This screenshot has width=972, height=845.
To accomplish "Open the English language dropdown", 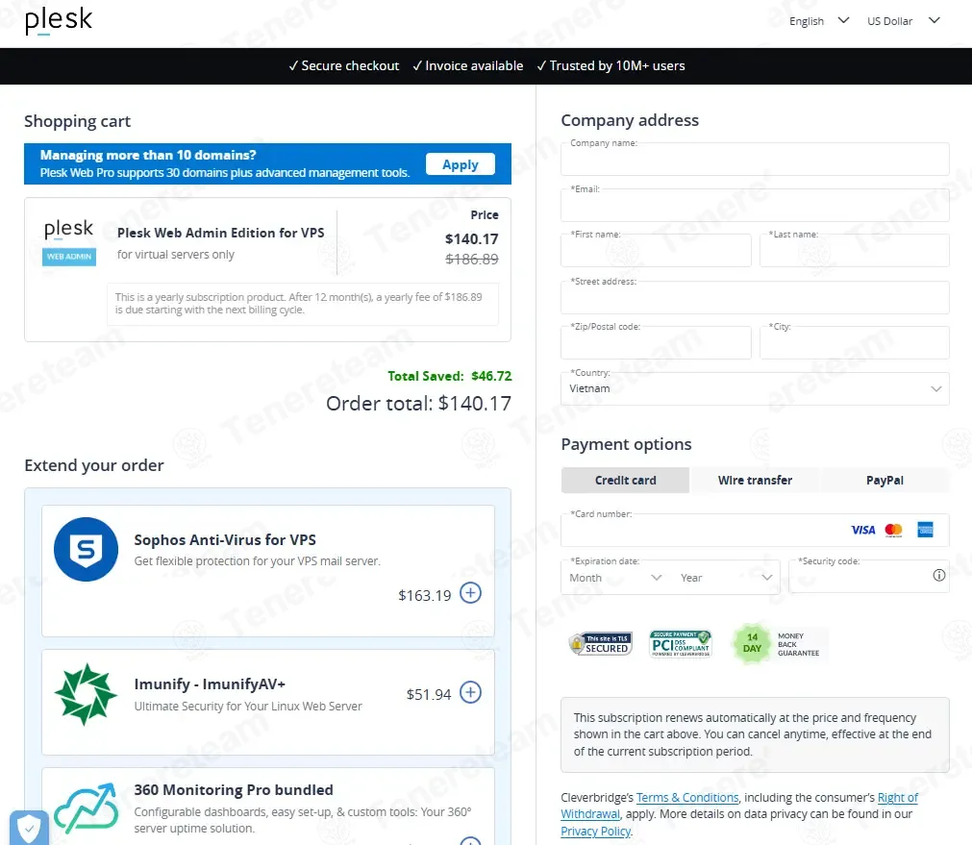I will click(x=818, y=21).
